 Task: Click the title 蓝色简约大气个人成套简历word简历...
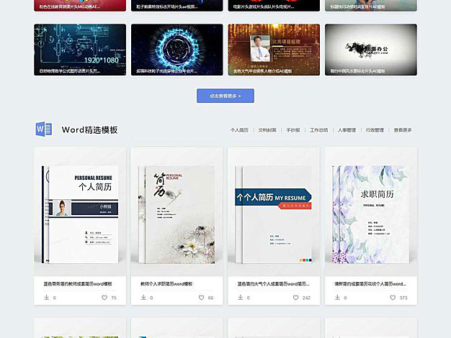[x=273, y=284]
